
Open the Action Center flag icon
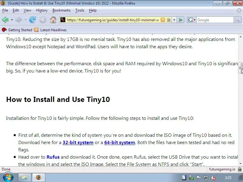click(x=199, y=178)
